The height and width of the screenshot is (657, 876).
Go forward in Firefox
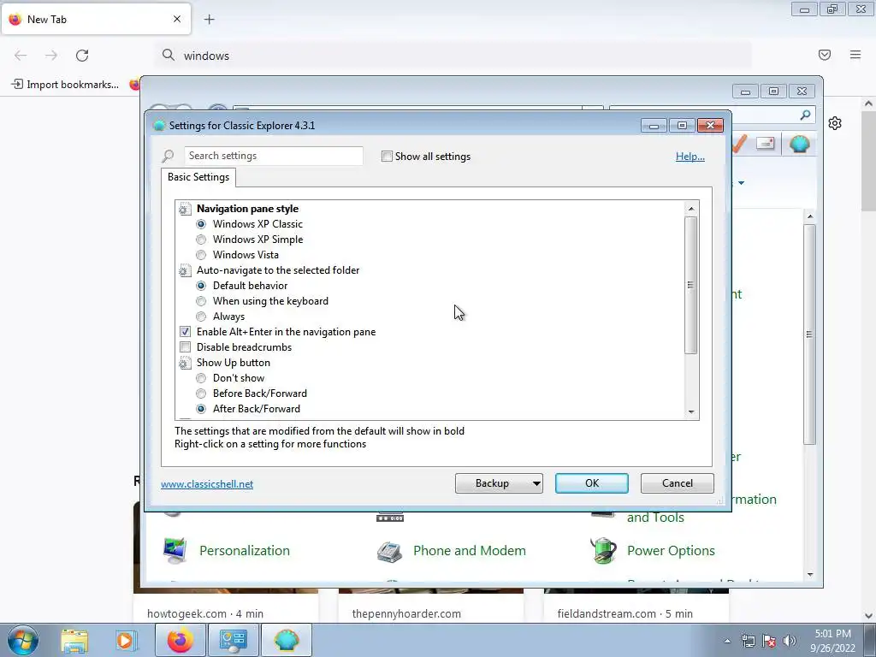[51, 56]
